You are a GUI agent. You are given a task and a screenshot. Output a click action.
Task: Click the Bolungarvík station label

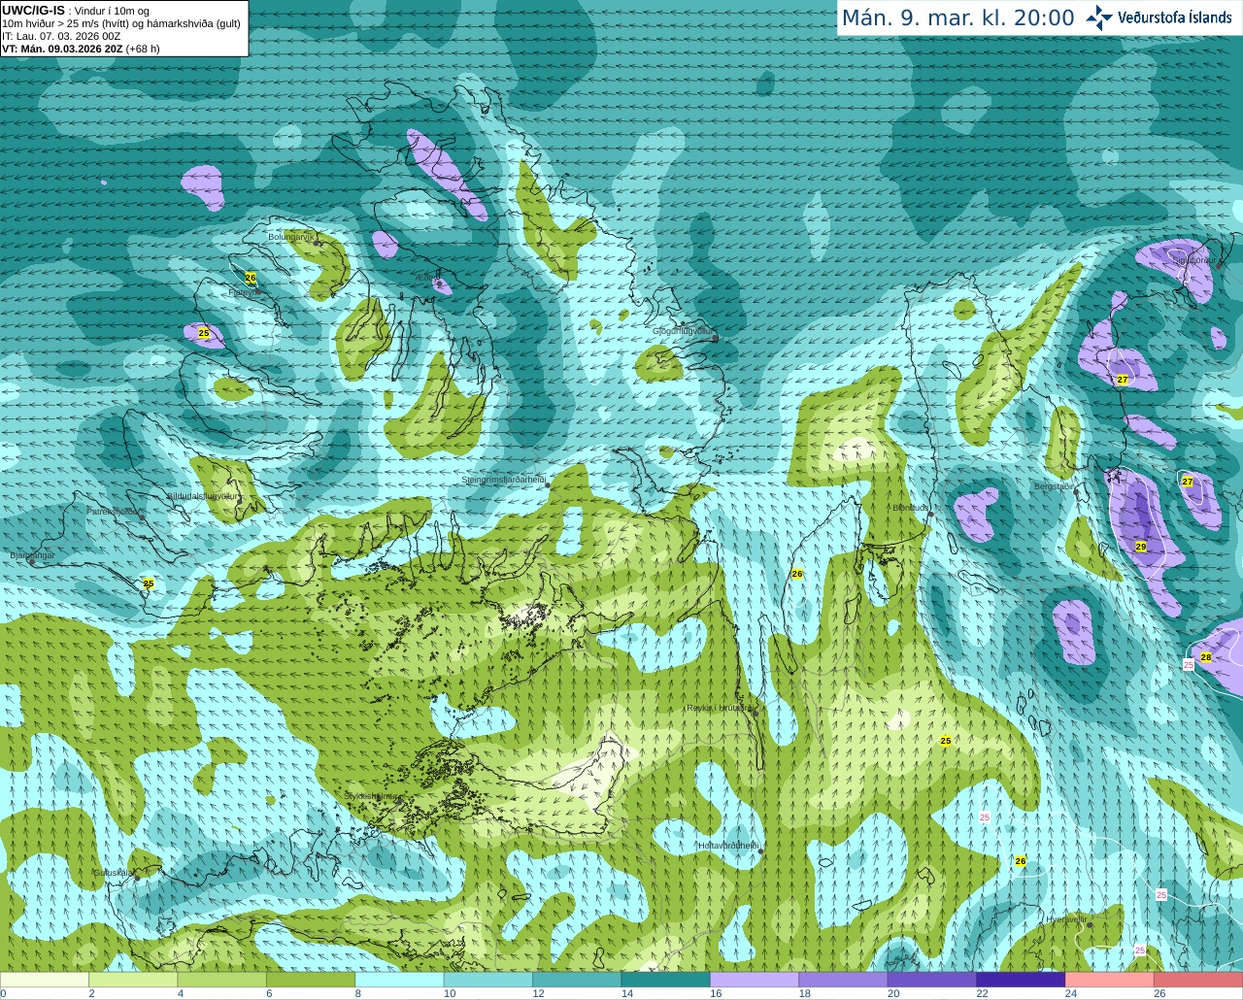click(291, 237)
